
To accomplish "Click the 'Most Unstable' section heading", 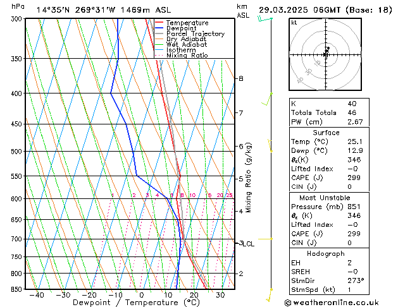I will (x=325, y=198).
